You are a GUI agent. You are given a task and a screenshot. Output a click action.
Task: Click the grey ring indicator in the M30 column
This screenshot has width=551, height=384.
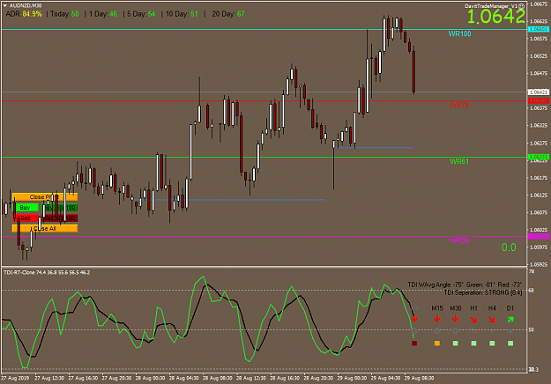(x=455, y=331)
